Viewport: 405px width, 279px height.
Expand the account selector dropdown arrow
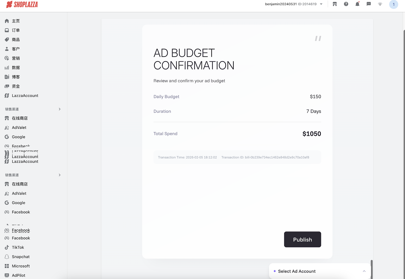(321, 4)
